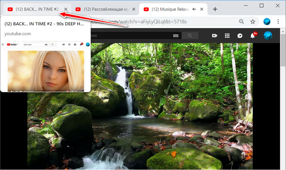Open YouTube messages share icon

tap(240, 36)
